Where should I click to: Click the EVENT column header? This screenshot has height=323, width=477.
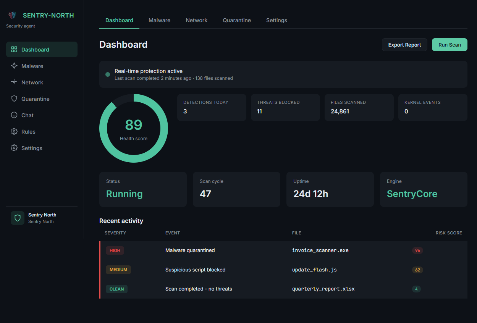coord(173,233)
